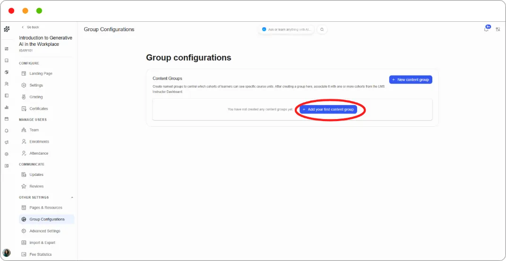Open the bell icon in left rail

click(7, 131)
